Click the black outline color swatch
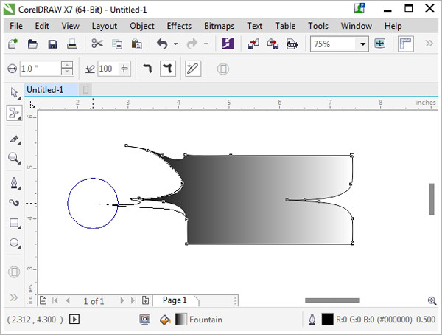This screenshot has height=335, width=442. (x=327, y=320)
